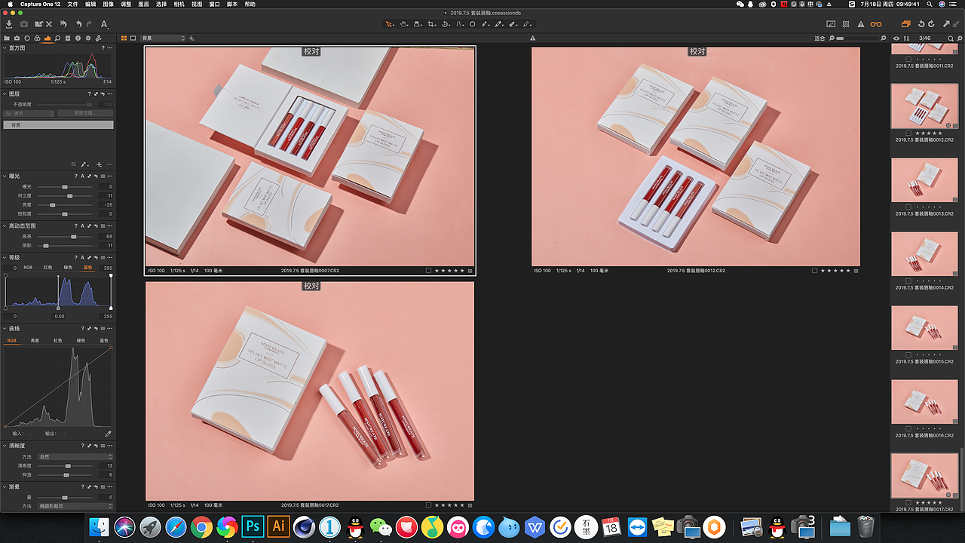Select the Crop tool
The height and width of the screenshot is (543, 965).
[431, 24]
